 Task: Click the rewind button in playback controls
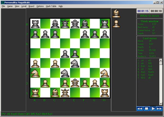pos(140,109)
